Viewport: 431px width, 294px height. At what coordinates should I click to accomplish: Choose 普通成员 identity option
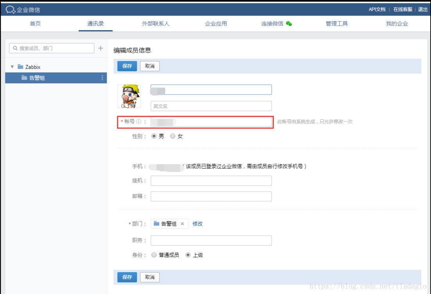point(154,255)
